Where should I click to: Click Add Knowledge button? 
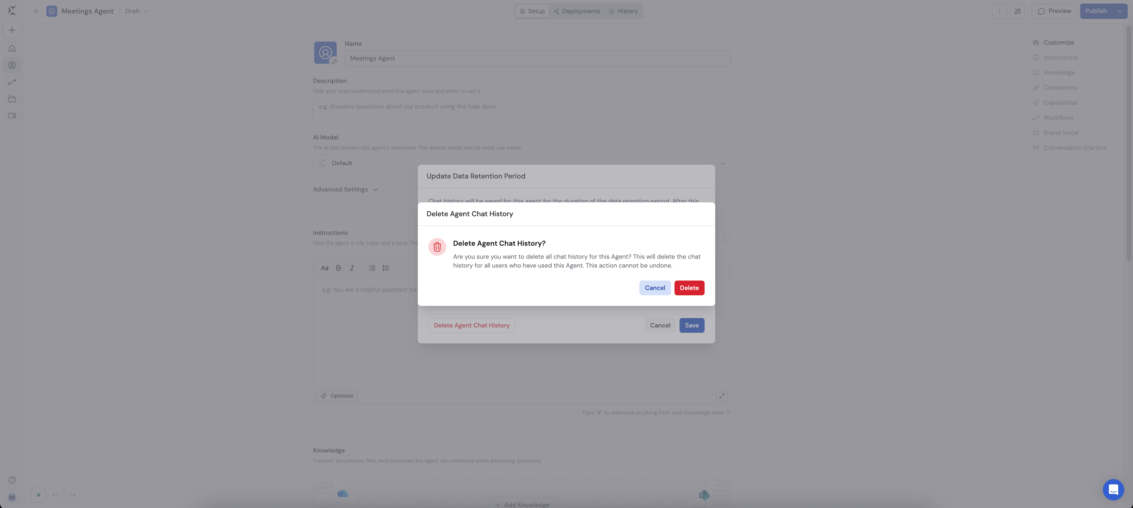[x=522, y=504]
